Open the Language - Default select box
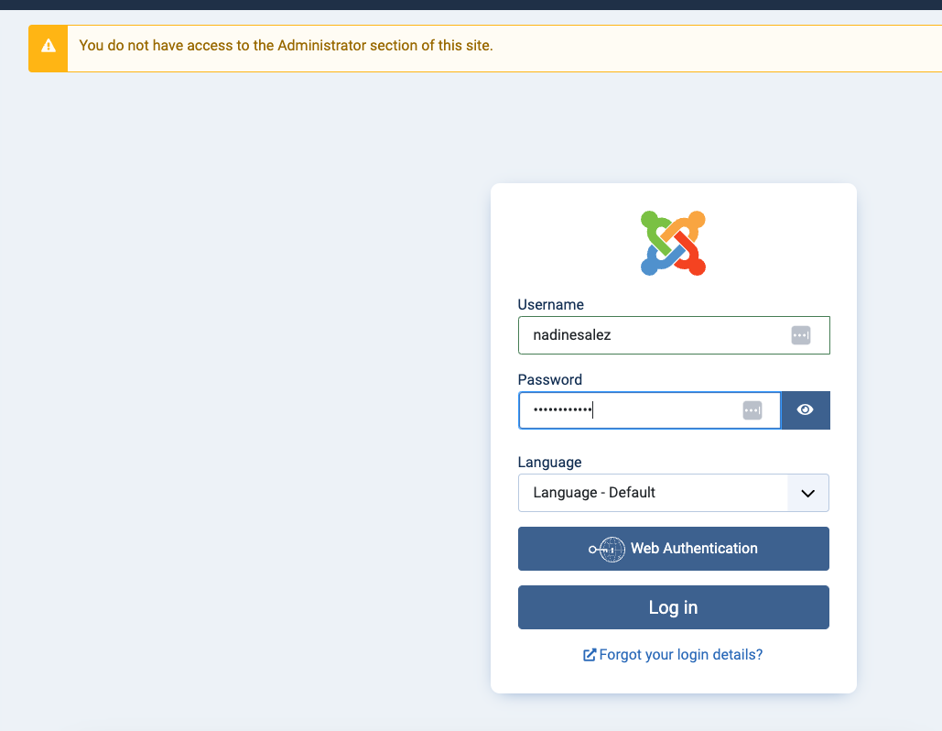The height and width of the screenshot is (731, 942). tap(674, 493)
